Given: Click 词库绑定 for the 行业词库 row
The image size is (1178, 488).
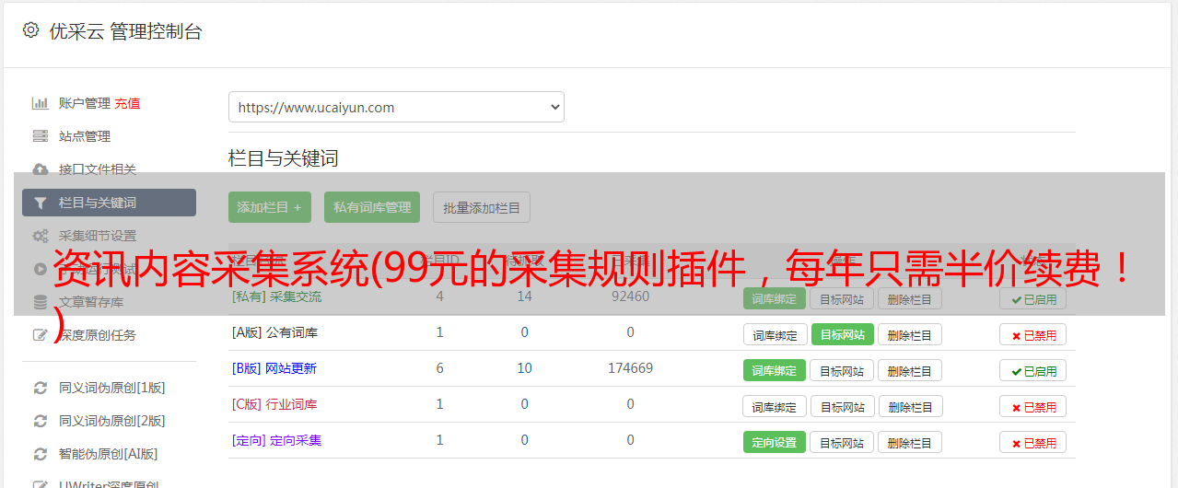Looking at the screenshot, I should pyautogui.click(x=775, y=407).
